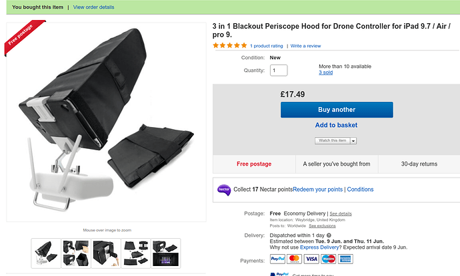Click the Quantity input field
This screenshot has width=460, height=276.
pos(278,70)
